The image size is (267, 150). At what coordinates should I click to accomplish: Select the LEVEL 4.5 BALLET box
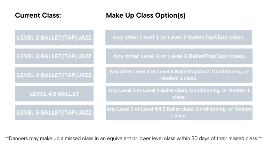(x=54, y=94)
